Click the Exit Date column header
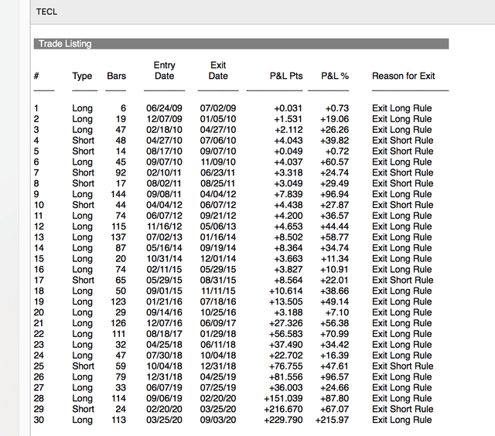 click(x=218, y=70)
